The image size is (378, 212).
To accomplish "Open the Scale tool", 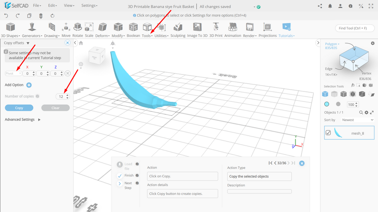I will pyautogui.click(x=89, y=30).
